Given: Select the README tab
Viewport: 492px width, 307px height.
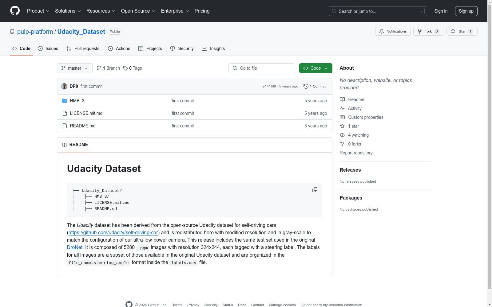Looking at the screenshot, I should pos(75,145).
